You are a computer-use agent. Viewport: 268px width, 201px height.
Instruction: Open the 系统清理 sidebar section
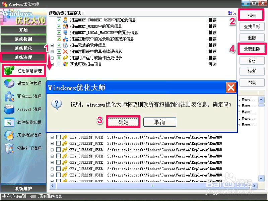coord(23,57)
